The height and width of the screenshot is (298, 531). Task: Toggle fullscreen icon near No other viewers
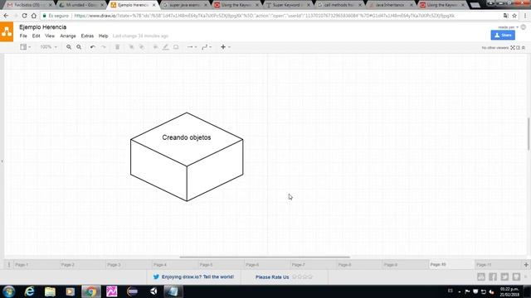tap(513, 48)
